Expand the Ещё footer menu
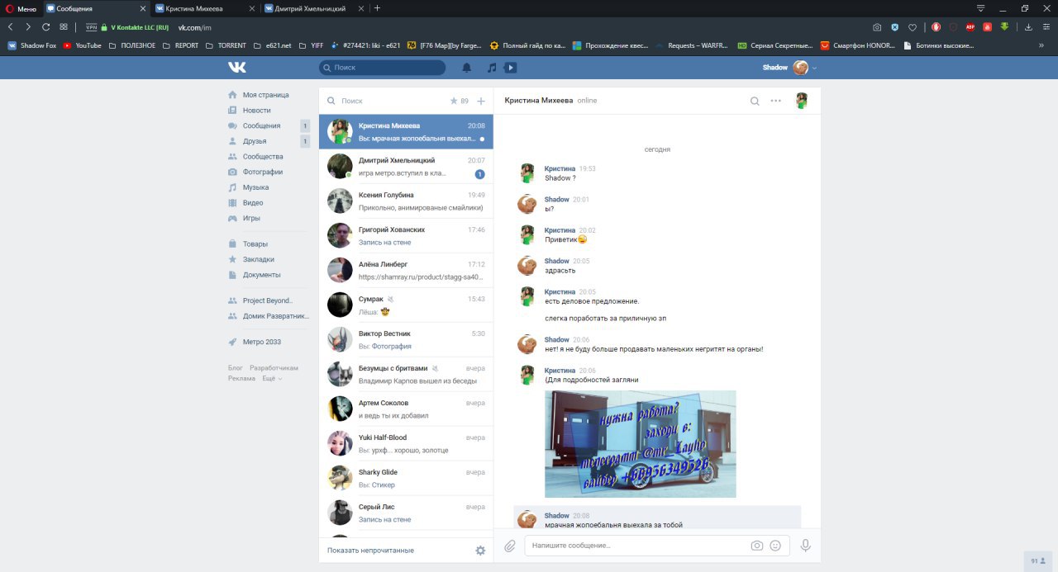 pos(272,378)
